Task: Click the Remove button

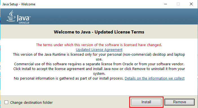Action: 179,102
